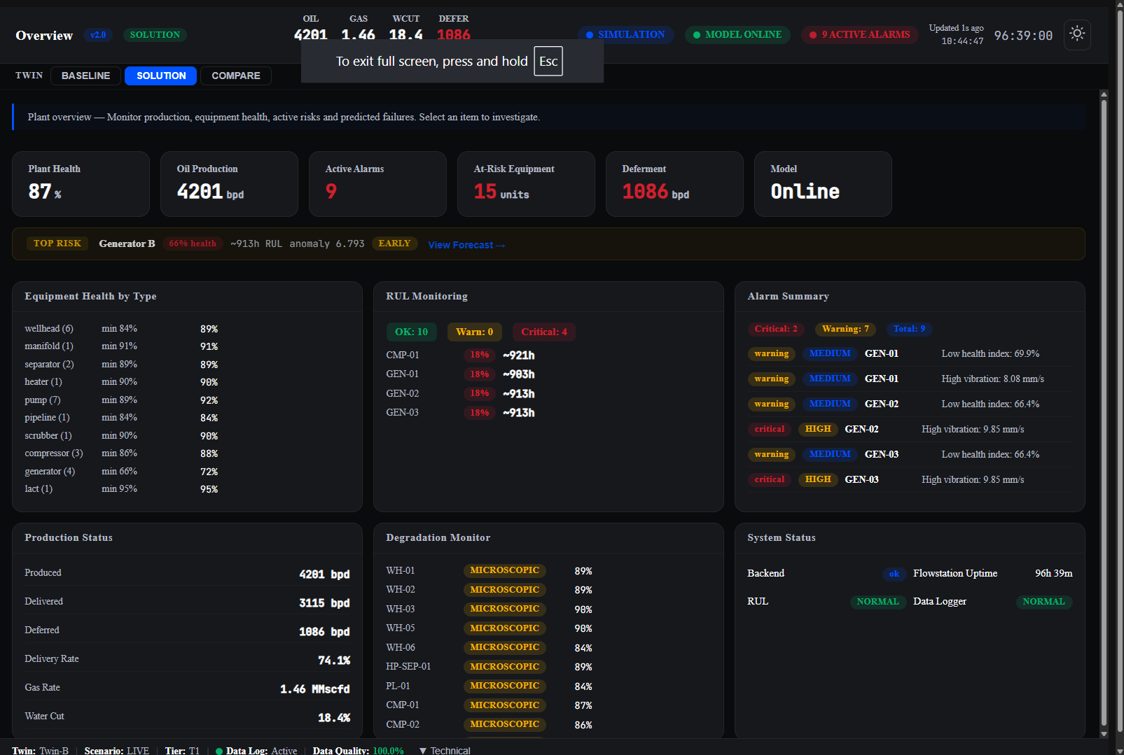This screenshot has height=755, width=1124.
Task: Open the GEN-01 'High vibration: 8.08 mm/s' alarm
Action: [910, 379]
